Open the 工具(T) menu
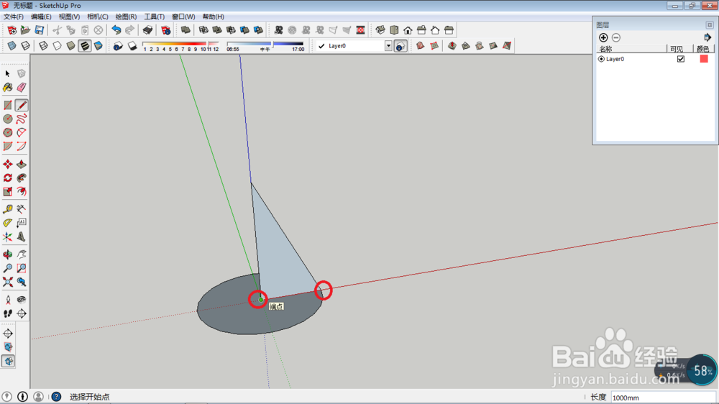The width and height of the screenshot is (719, 404). (155, 17)
